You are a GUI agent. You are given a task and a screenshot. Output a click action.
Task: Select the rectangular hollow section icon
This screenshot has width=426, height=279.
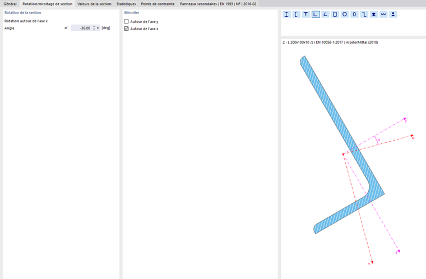click(335, 15)
